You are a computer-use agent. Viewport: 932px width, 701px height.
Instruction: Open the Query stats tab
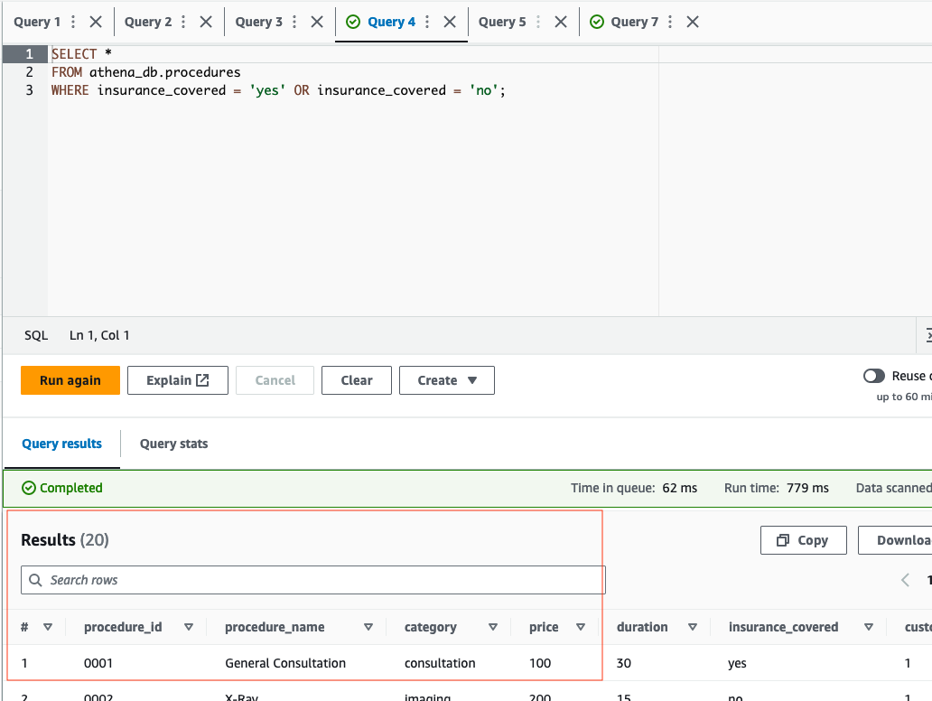[173, 444]
